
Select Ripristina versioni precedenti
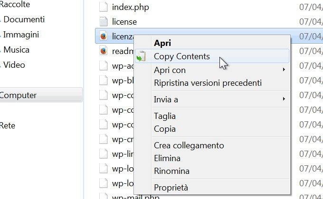point(208,83)
